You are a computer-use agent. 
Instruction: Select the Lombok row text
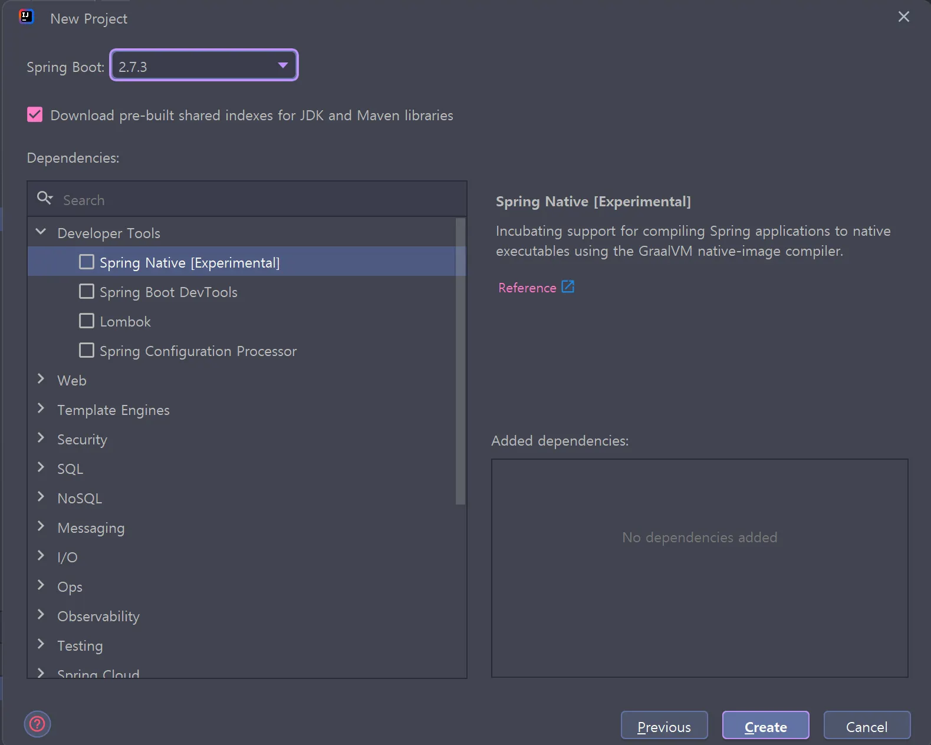click(x=125, y=322)
